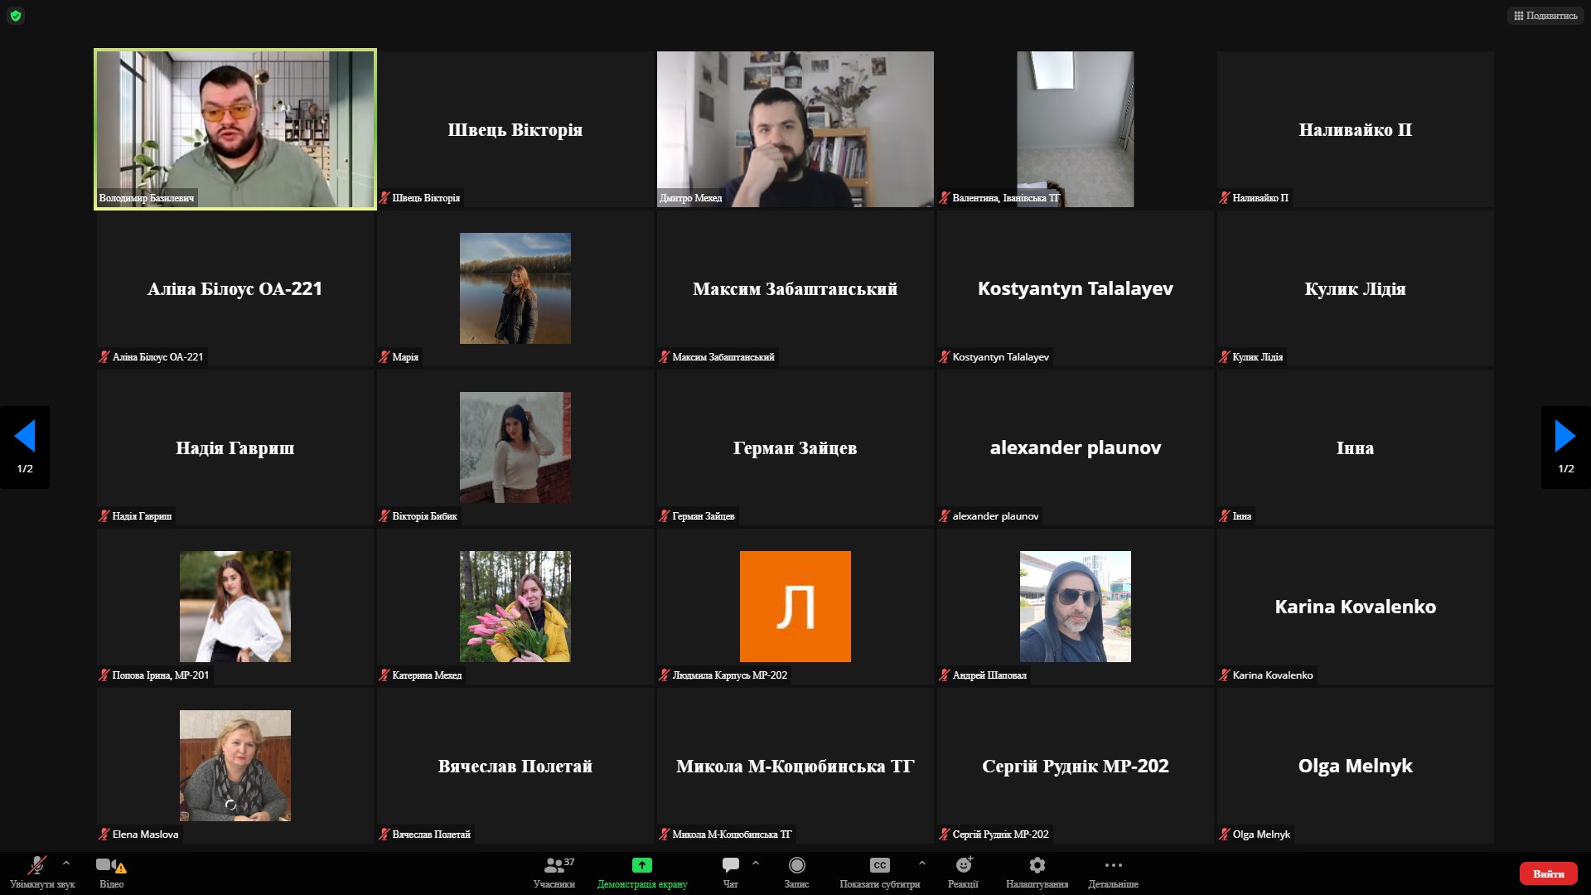Click the red Вийти leave button
Viewport: 1591px width, 895px height.
tap(1548, 873)
